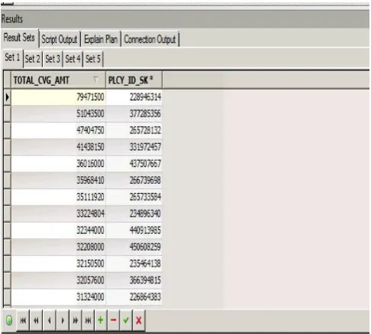This screenshot has height=334, width=371.
Task: Cancel edit with red X icon
Action: click(139, 320)
